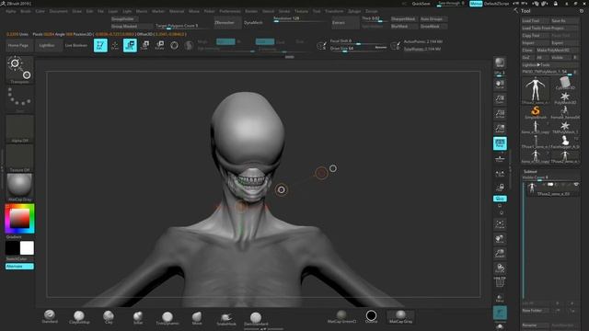Select the SimpleBrush tool icon
This screenshot has height=331, width=589.
click(x=536, y=112)
